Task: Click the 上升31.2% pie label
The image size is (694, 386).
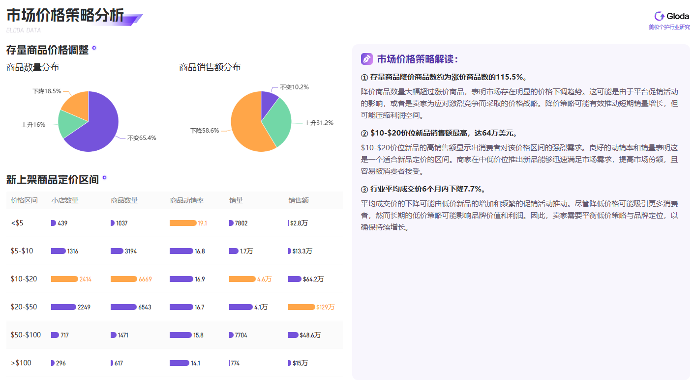Action: pyautogui.click(x=319, y=123)
